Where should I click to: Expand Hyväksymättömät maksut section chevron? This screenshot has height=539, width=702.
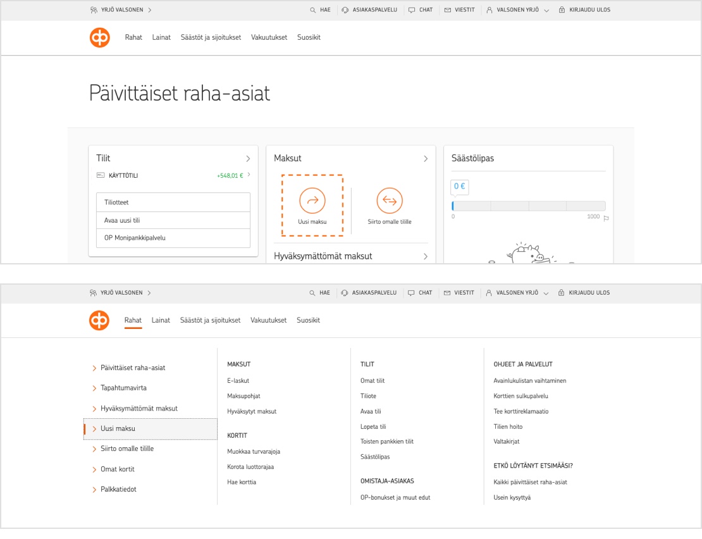click(426, 256)
